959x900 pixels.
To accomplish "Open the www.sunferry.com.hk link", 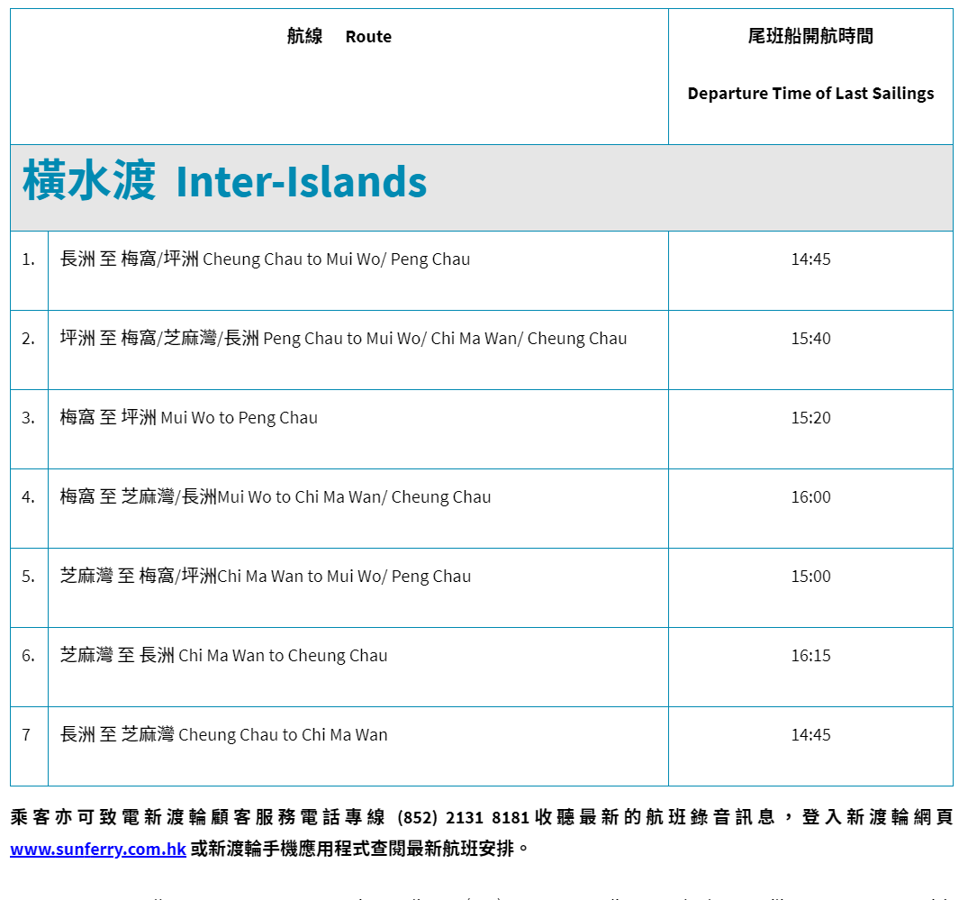I will pyautogui.click(x=95, y=849).
